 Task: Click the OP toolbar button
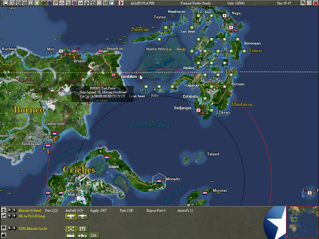point(99,3)
